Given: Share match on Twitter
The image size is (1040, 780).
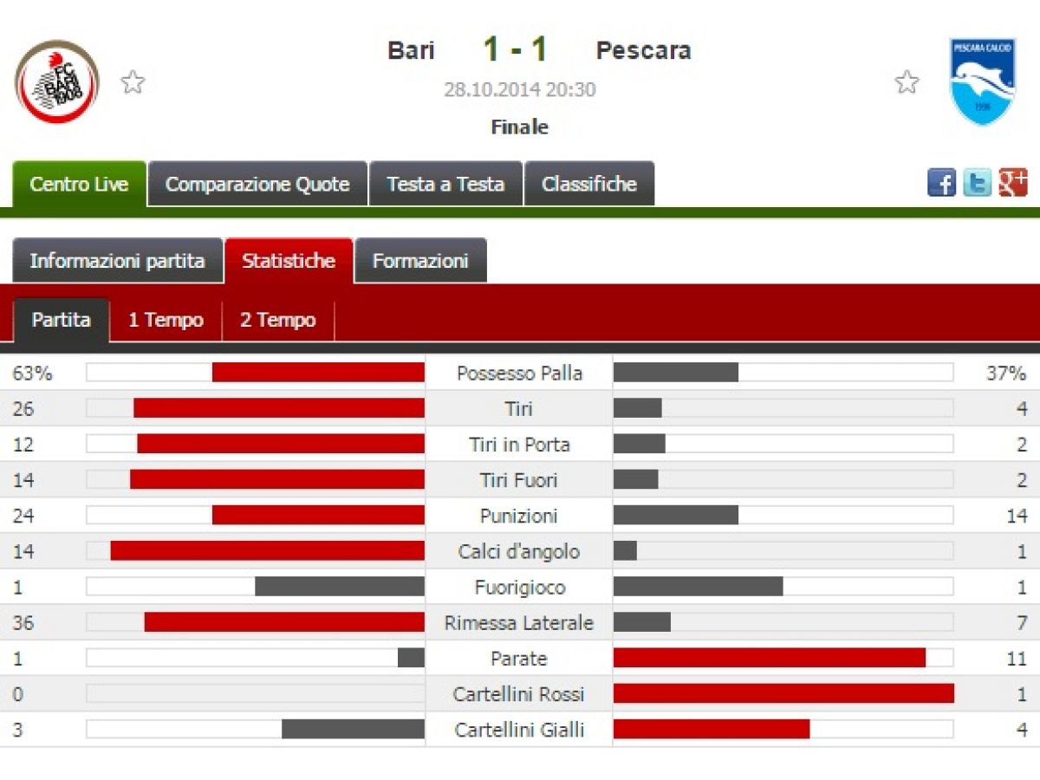Looking at the screenshot, I should (x=977, y=183).
